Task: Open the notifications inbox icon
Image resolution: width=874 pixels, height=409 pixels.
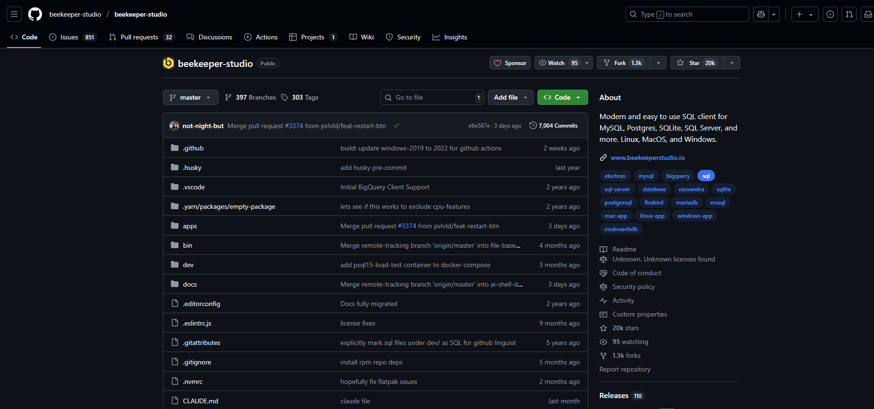Action: 868,14
